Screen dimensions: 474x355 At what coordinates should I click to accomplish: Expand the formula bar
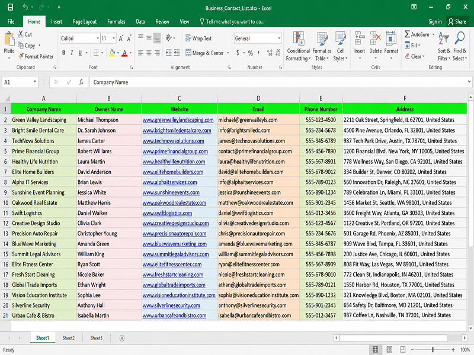click(x=469, y=82)
